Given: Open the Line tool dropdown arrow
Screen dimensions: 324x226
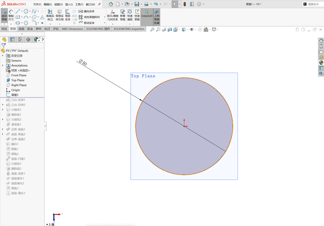Looking at the screenshot, I should pos(22,11).
